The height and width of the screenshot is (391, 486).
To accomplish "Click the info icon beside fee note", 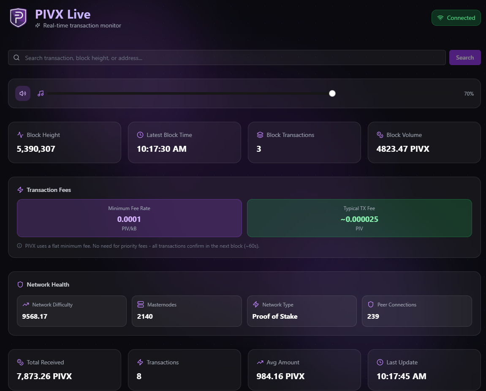I will (x=19, y=246).
